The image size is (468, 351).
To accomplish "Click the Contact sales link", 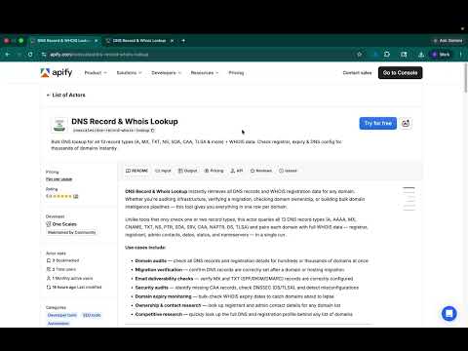I will point(357,73).
